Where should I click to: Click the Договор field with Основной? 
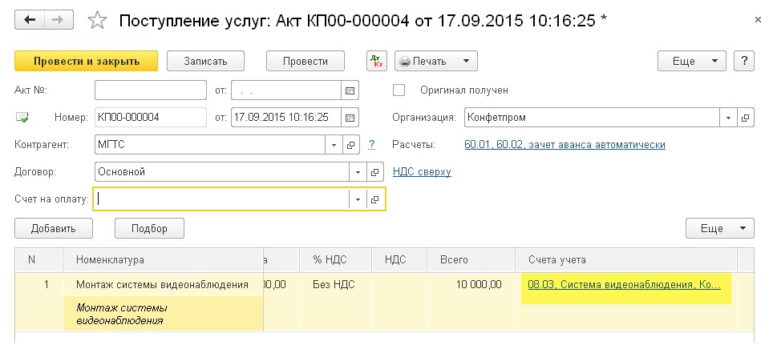point(222,172)
